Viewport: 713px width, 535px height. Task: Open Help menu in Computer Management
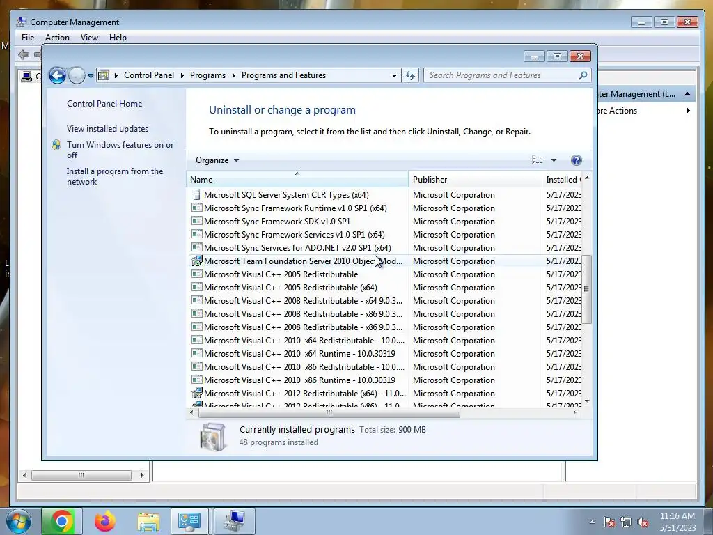[118, 38]
